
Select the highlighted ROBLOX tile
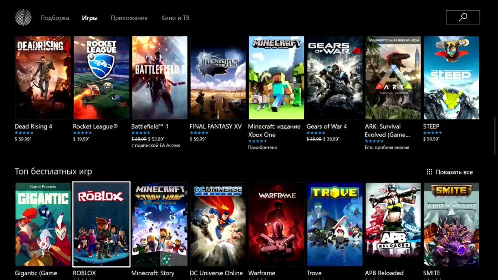(101, 224)
